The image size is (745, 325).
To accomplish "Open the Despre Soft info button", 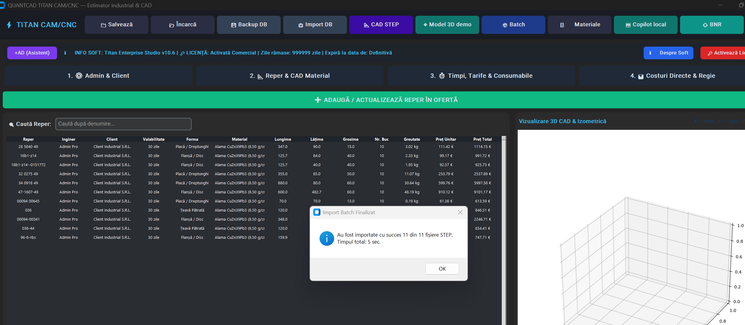I will pos(669,53).
